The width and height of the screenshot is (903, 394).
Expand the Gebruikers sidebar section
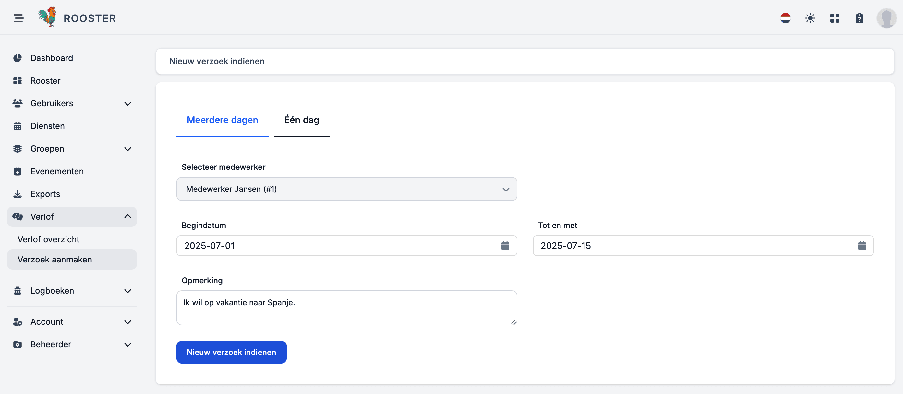[72, 103]
